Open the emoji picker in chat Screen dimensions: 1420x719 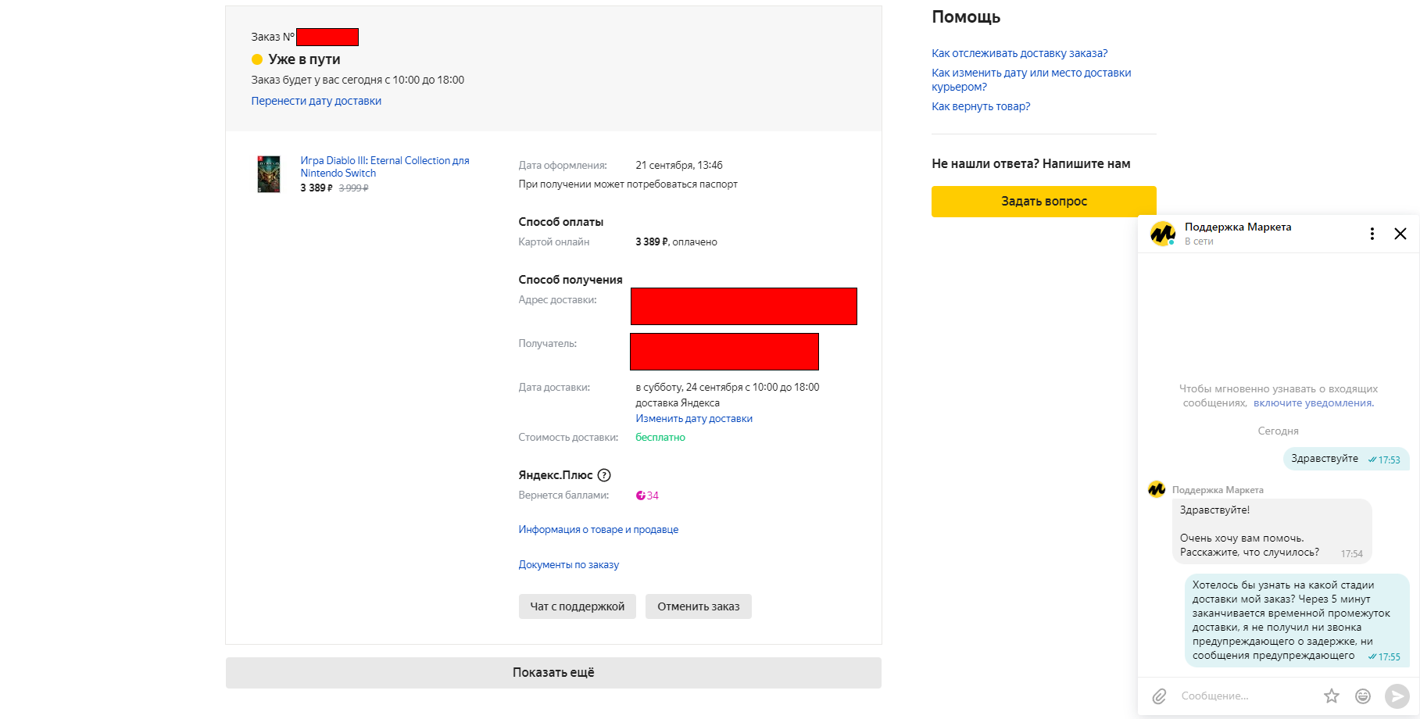pos(1362,696)
